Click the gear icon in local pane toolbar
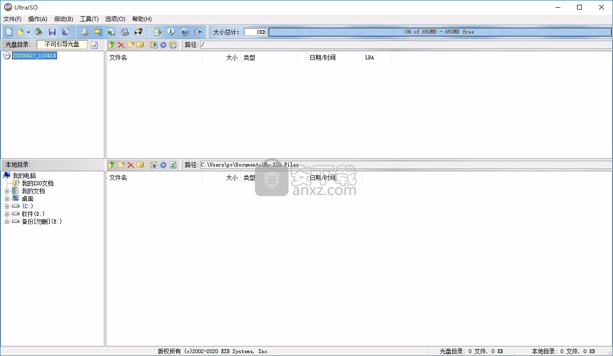 (163, 165)
